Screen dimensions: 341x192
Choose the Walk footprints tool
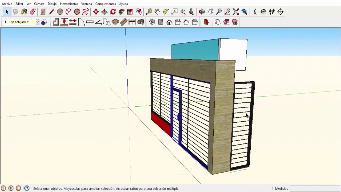click(x=272, y=12)
